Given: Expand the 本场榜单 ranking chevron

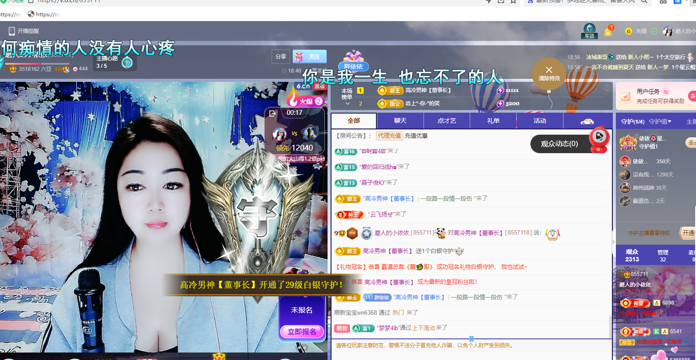Looking at the screenshot, I should (x=347, y=104).
